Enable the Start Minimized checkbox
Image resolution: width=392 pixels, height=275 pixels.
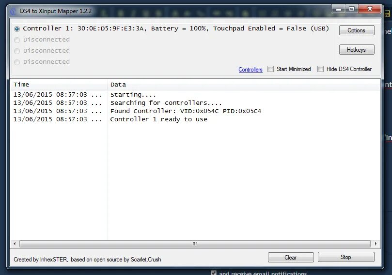(270, 69)
